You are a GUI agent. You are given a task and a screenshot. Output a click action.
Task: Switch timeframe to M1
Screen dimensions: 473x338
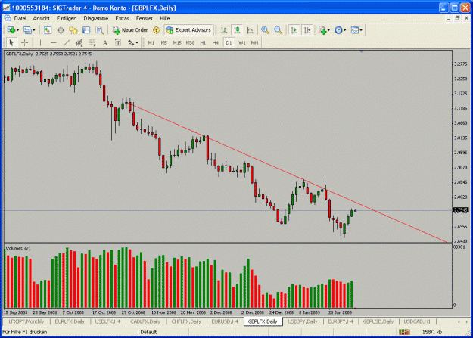tap(151, 42)
